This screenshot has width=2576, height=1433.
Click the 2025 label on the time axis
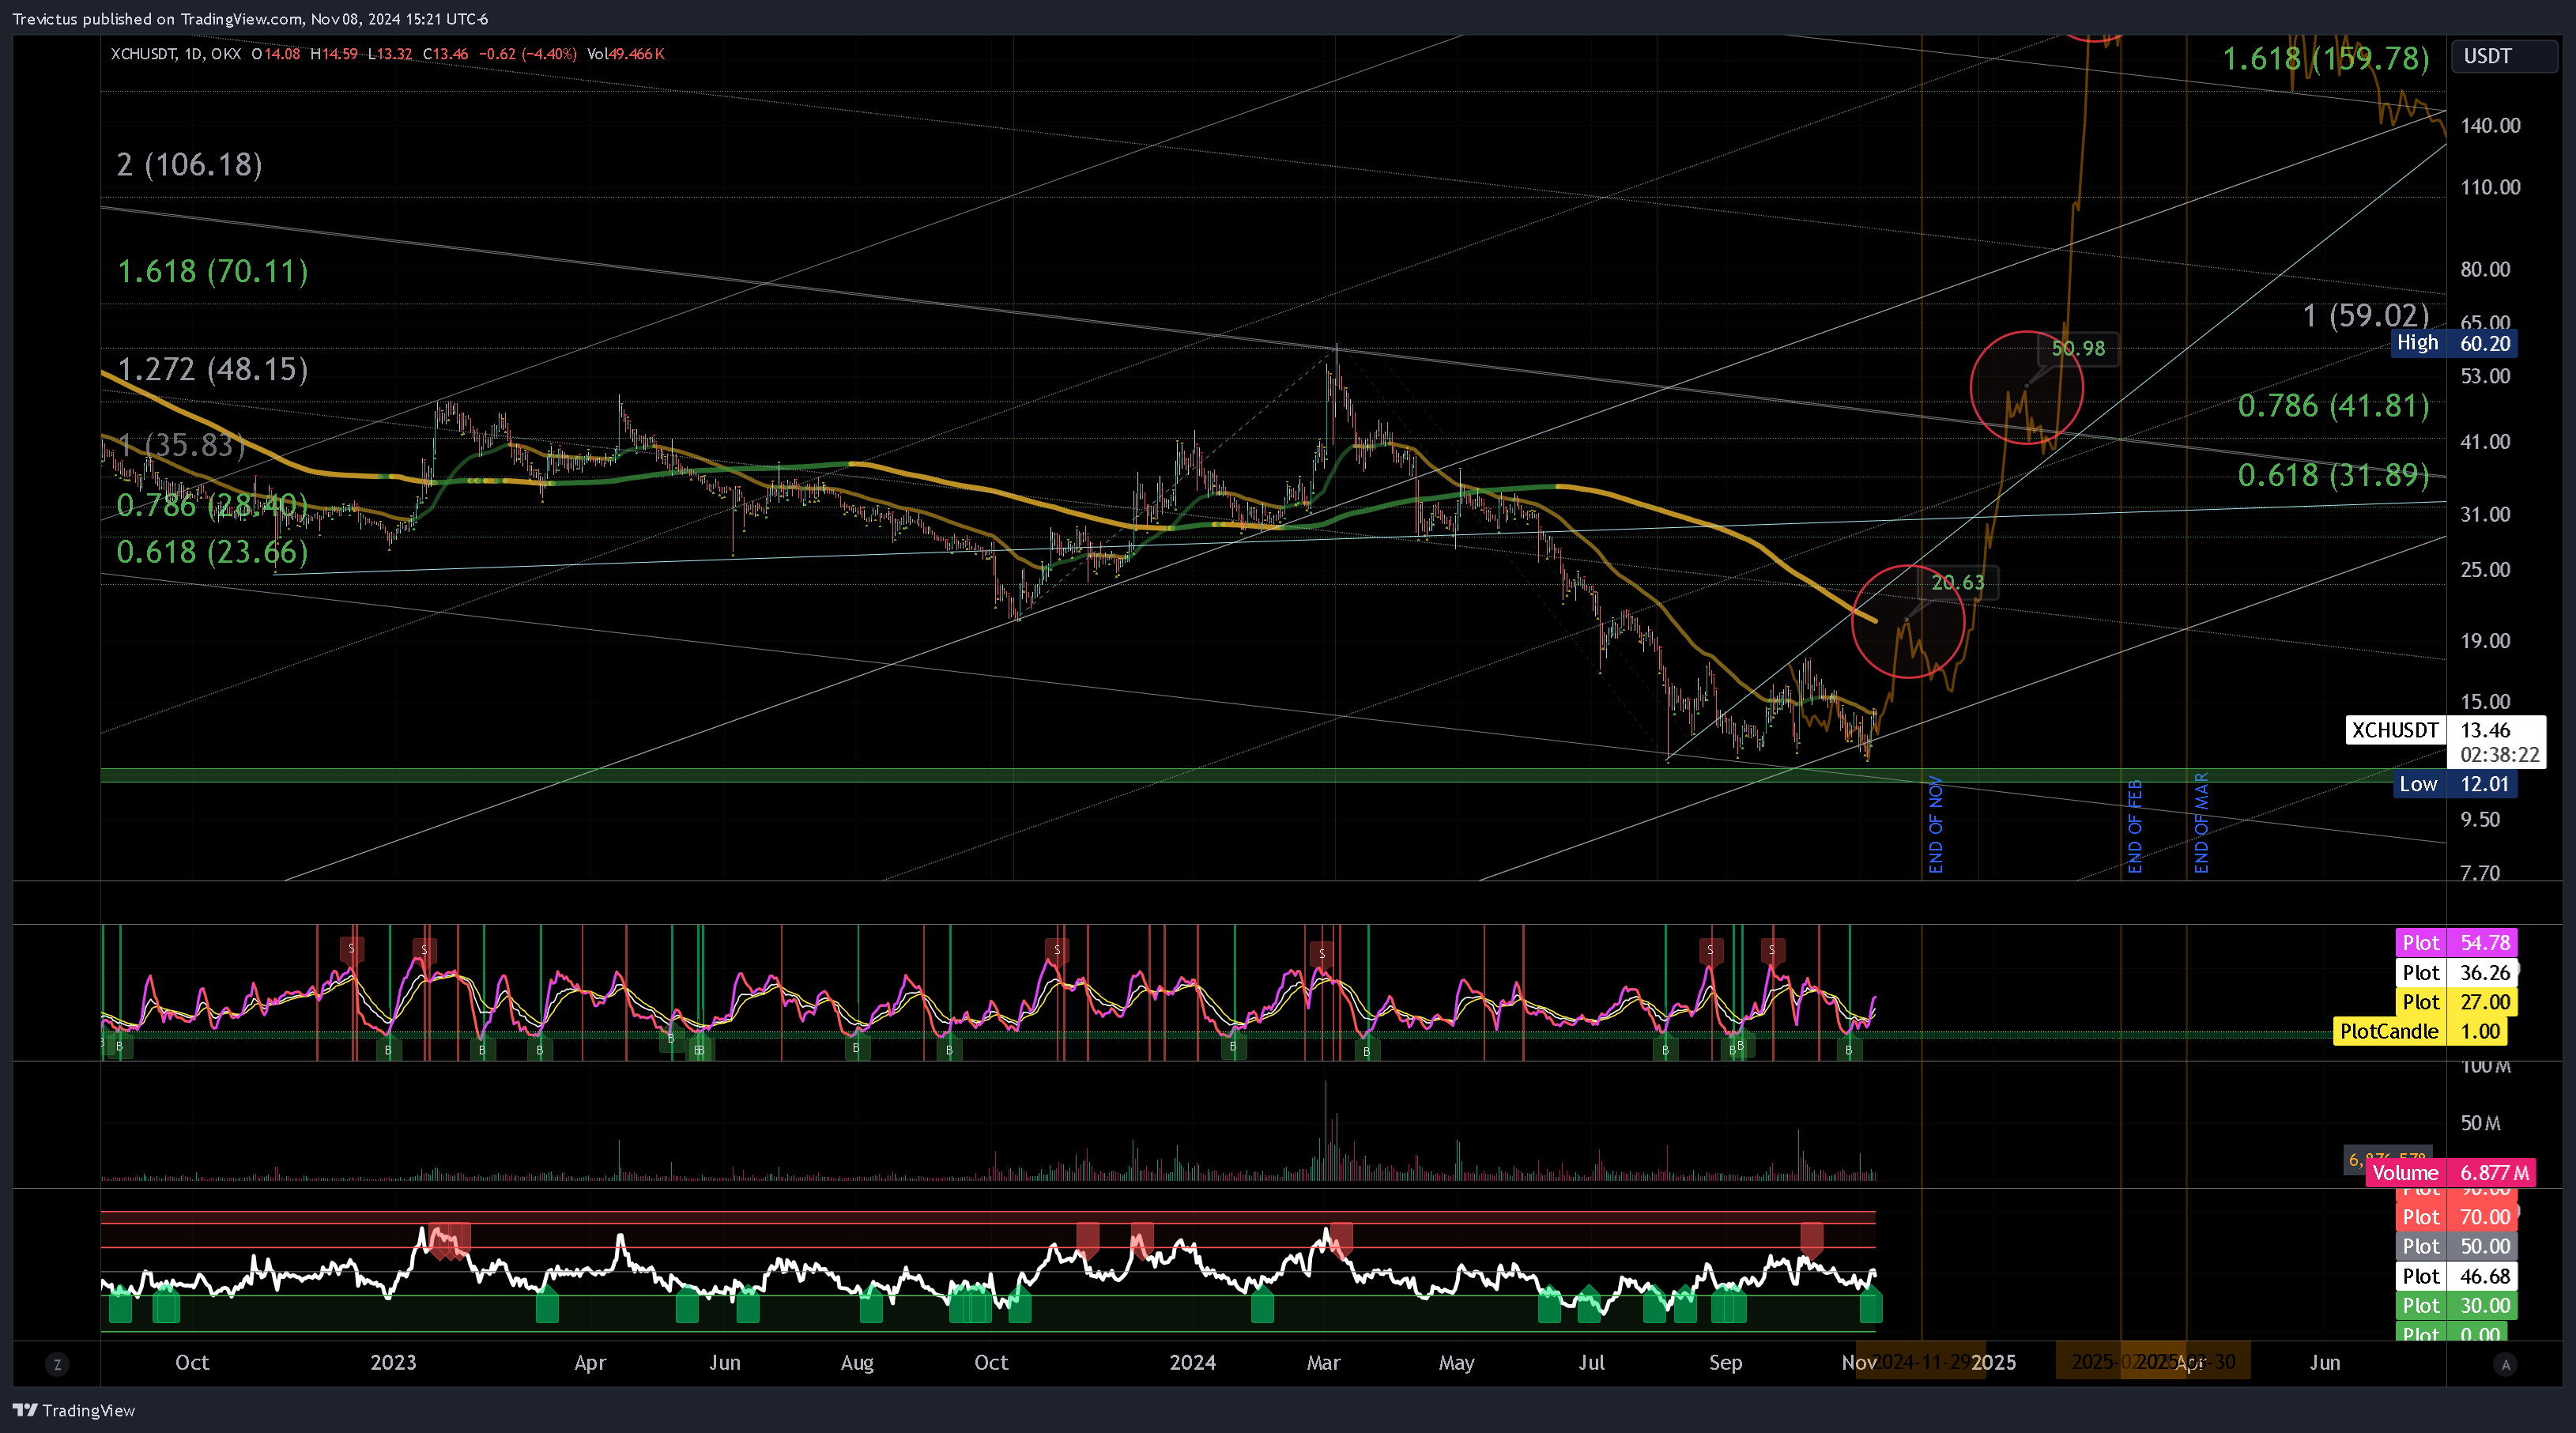point(1993,1362)
